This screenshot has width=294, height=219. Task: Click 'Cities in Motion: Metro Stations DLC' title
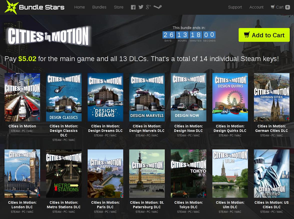[64, 204]
